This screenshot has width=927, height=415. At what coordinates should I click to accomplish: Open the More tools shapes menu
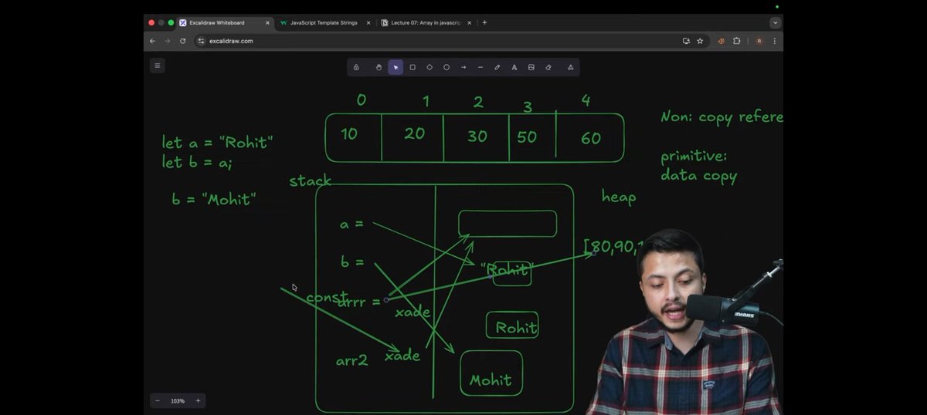[x=570, y=67]
